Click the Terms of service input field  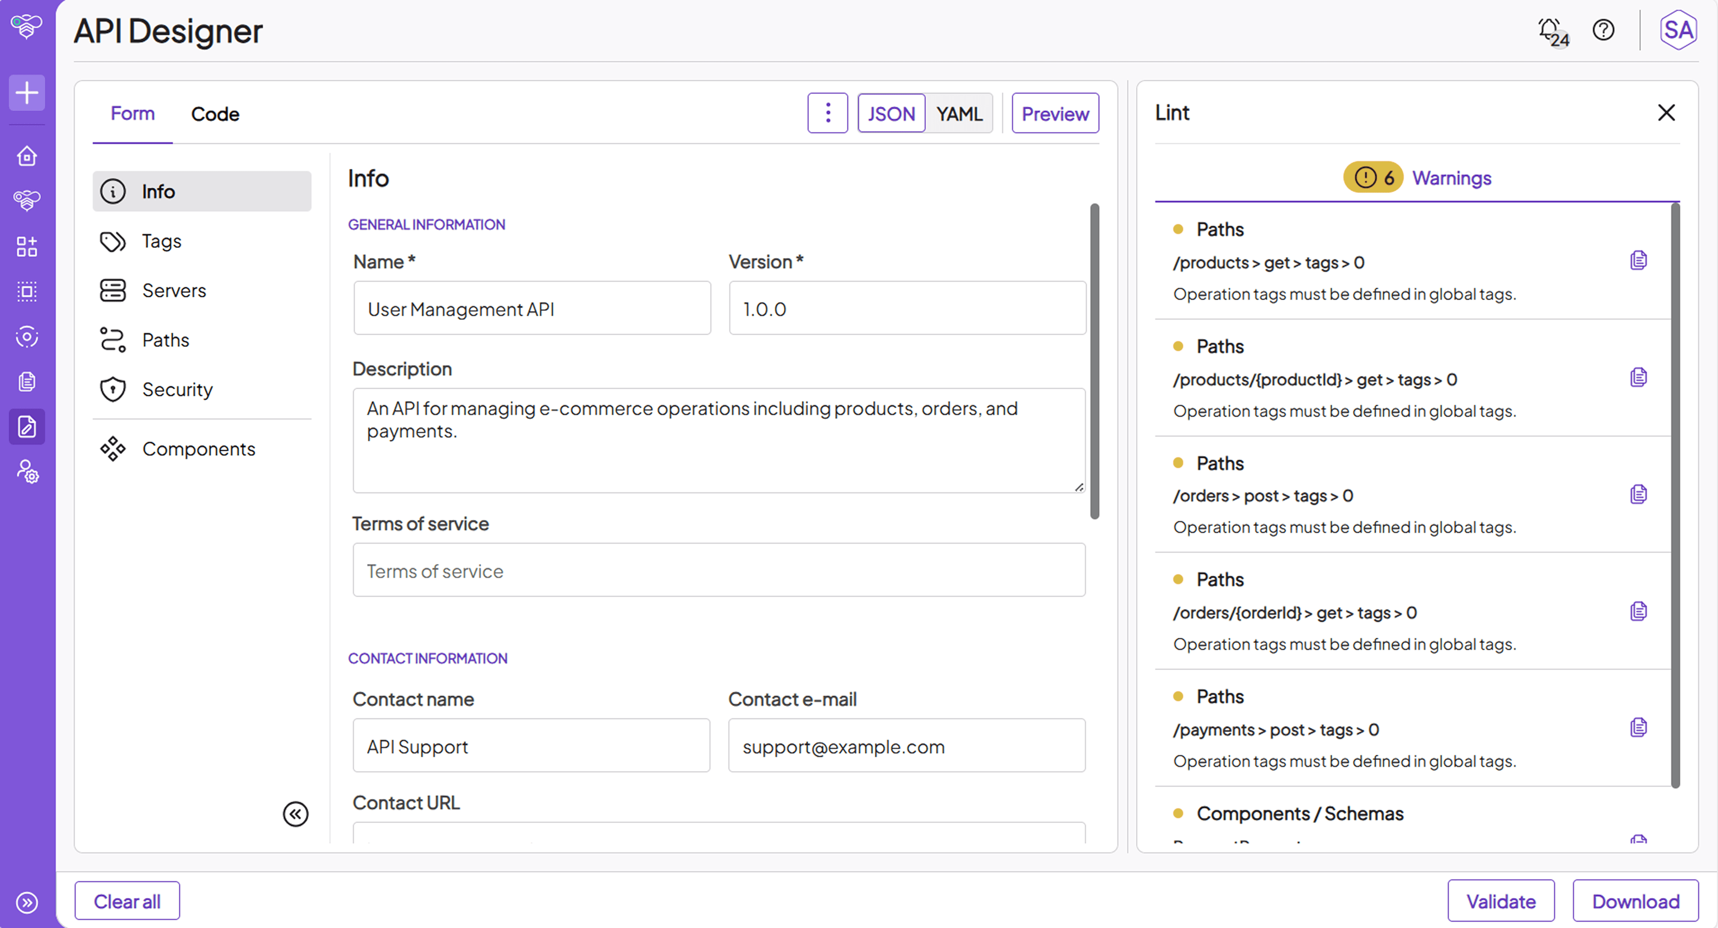(x=718, y=571)
